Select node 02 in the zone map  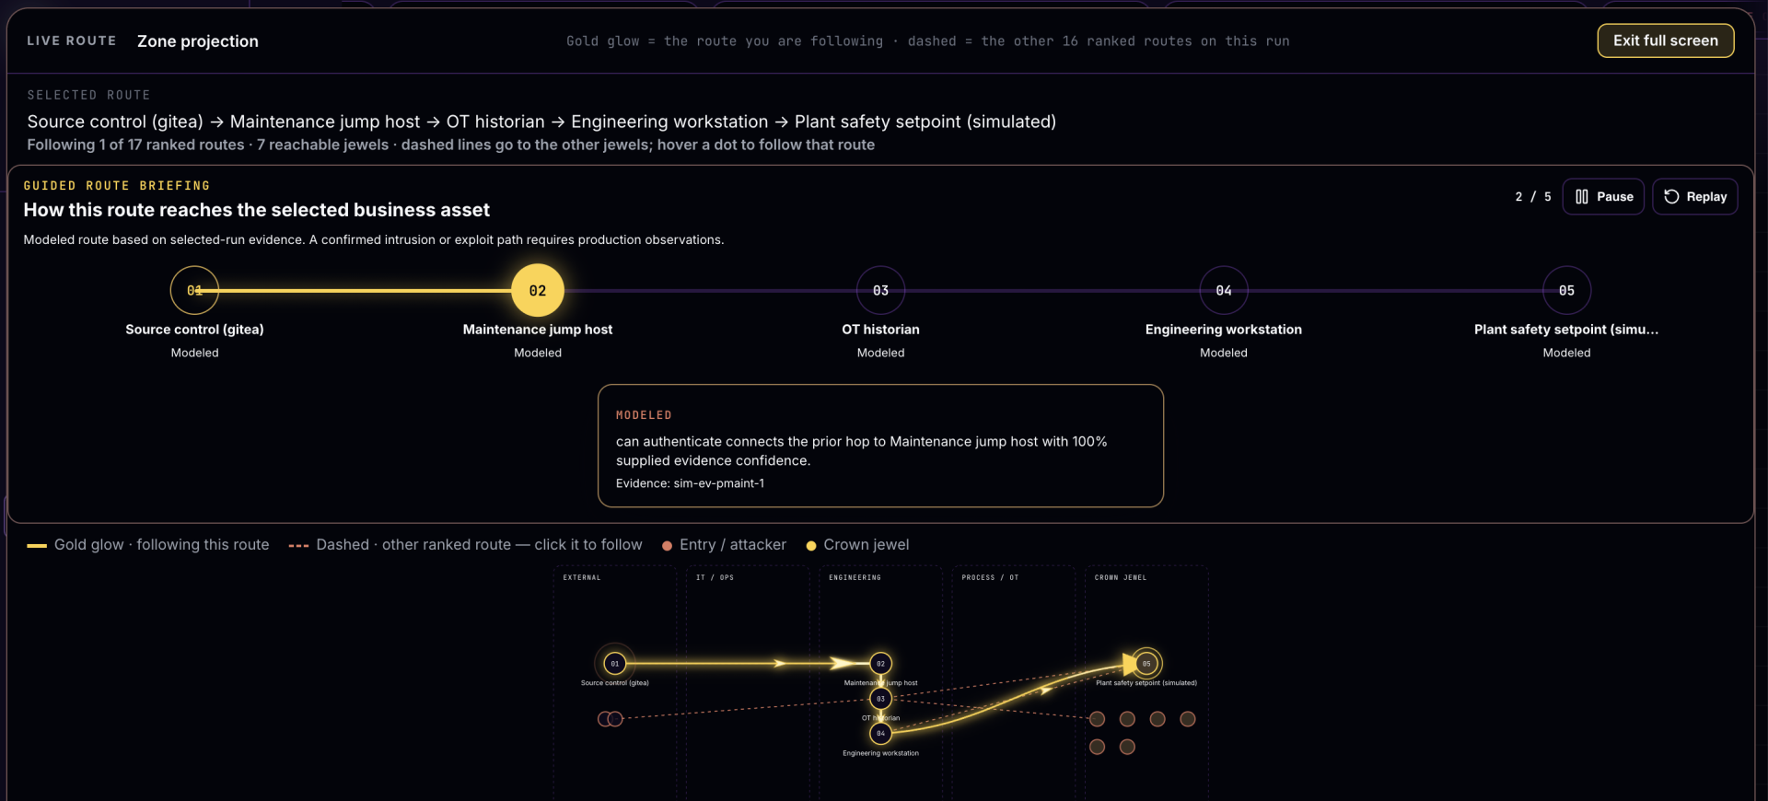880,663
